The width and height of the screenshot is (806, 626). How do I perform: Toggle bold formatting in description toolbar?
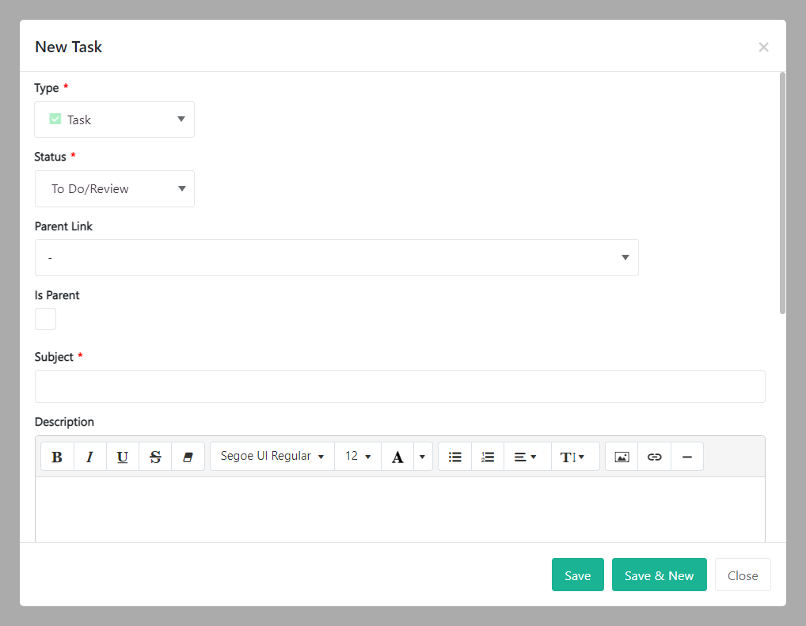tap(57, 457)
